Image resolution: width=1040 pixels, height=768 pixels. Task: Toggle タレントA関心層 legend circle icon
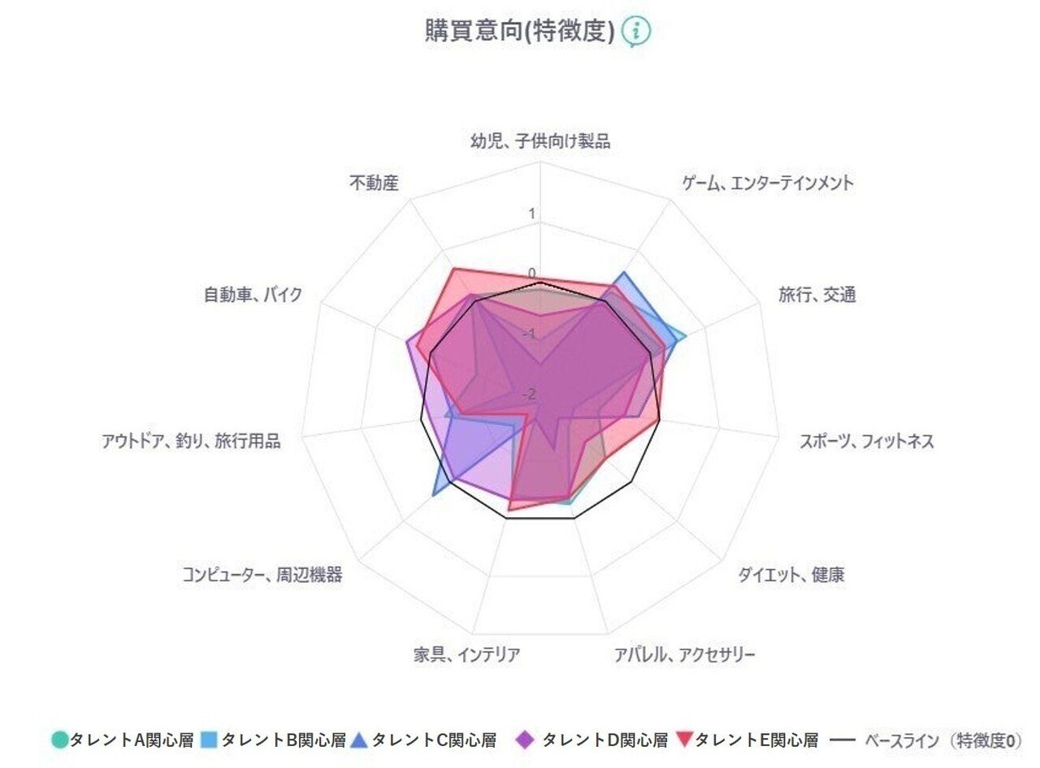click(59, 740)
